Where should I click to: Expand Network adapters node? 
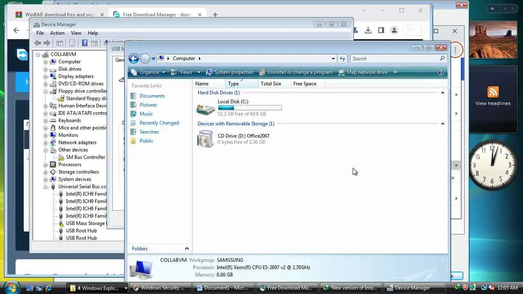coord(46,143)
